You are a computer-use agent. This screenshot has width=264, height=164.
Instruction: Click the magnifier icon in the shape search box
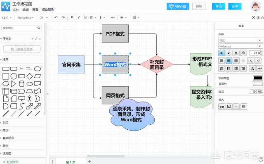coord(39,28)
